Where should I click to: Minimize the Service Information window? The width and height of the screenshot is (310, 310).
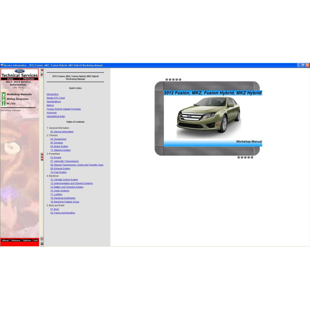(x=299, y=65)
